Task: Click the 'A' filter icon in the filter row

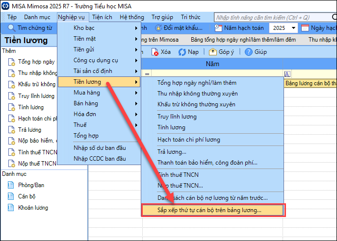Action: (x=287, y=74)
